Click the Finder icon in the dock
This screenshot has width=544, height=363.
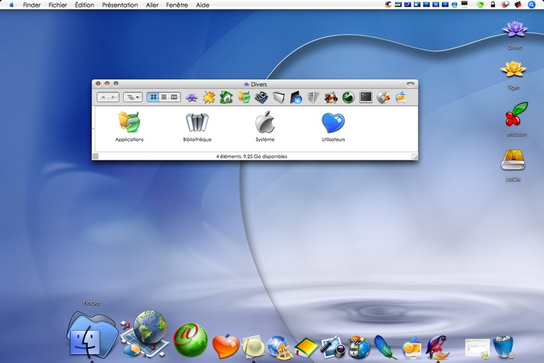coord(91,336)
